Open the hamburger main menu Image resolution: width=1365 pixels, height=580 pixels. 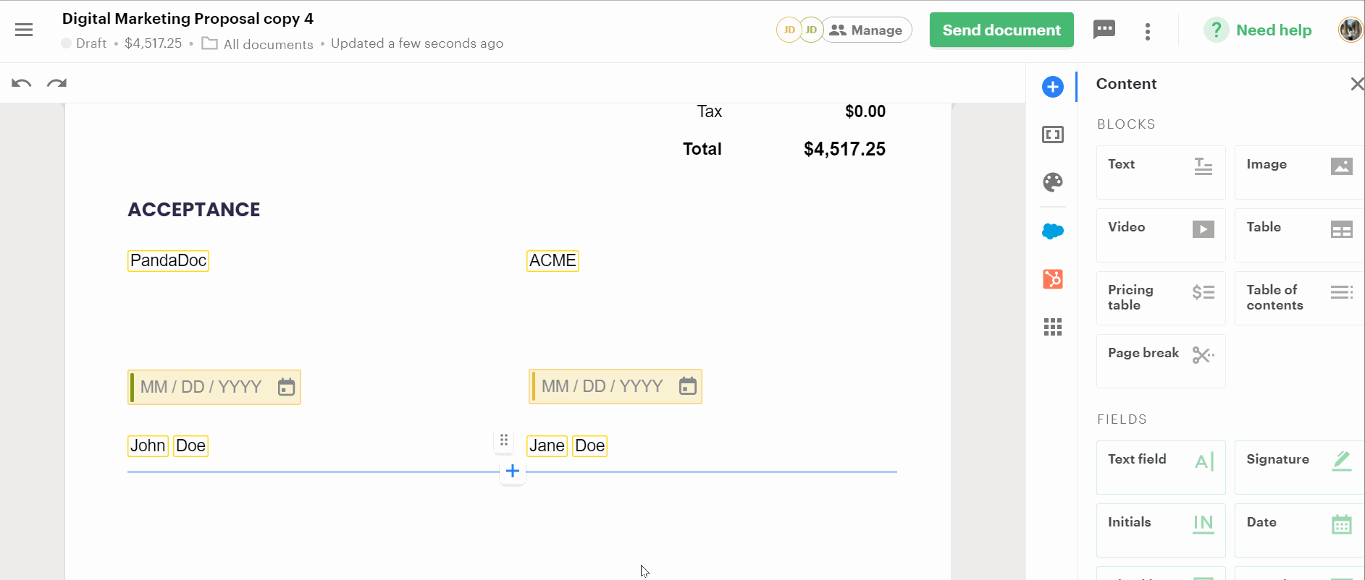pos(24,30)
